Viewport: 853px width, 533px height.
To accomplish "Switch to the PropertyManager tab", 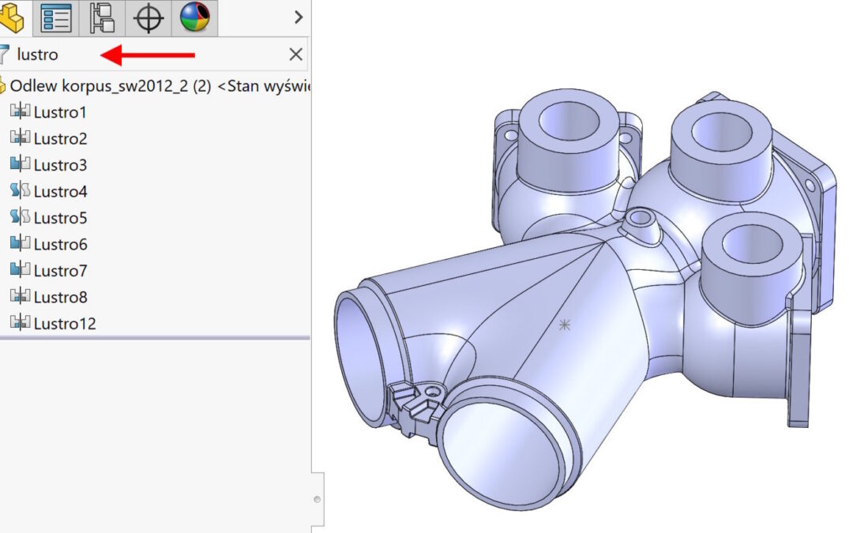I will click(x=55, y=17).
